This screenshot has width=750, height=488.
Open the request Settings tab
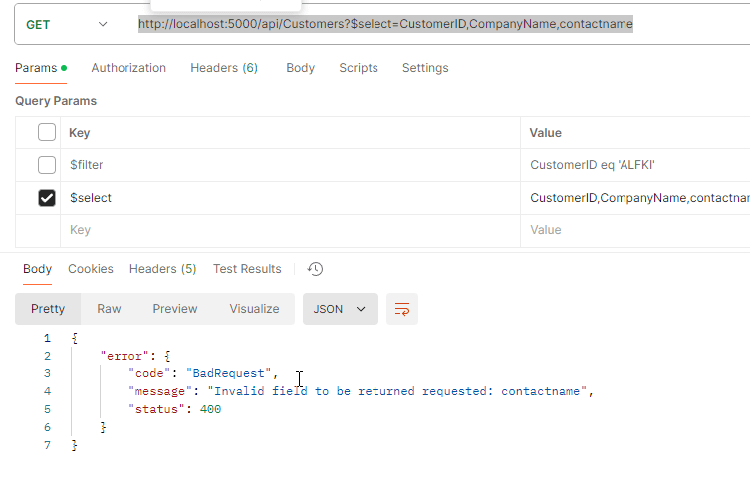(x=425, y=68)
